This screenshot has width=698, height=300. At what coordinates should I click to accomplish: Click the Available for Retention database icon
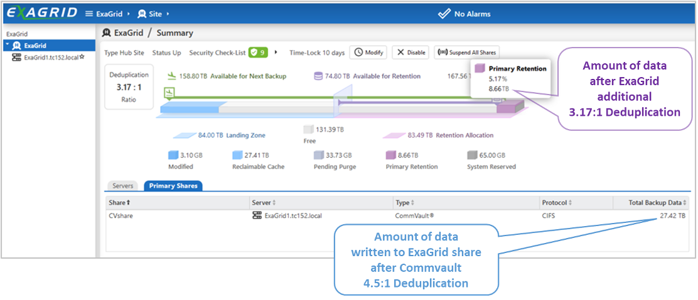[319, 76]
